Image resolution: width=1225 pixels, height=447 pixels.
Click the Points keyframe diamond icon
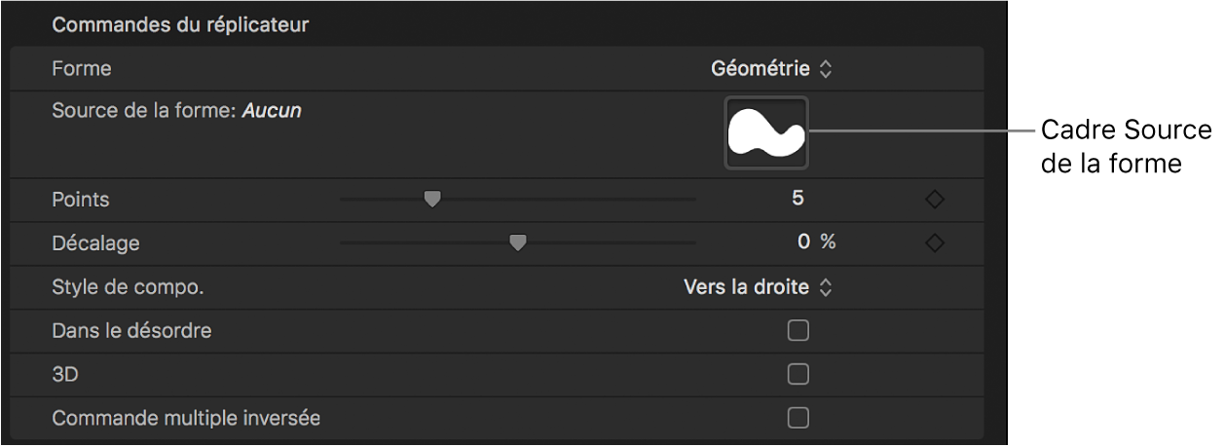pyautogui.click(x=935, y=200)
